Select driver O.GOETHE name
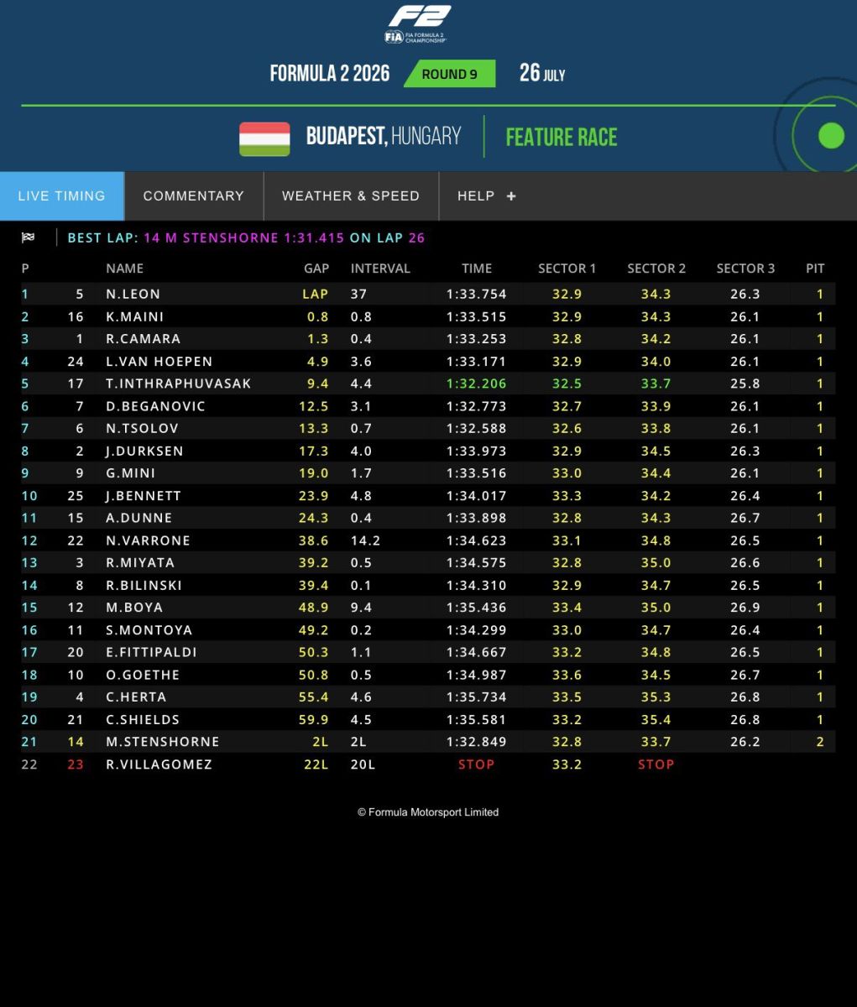The image size is (857, 1007). [143, 675]
